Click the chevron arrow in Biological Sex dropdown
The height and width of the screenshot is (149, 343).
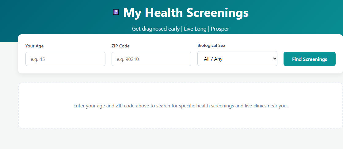pos(275,58)
